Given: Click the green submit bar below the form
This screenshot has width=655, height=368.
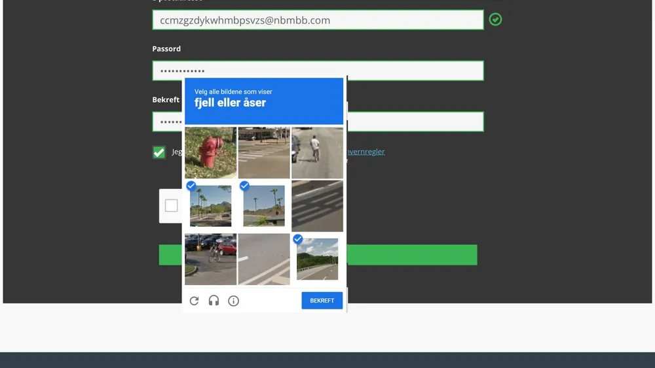Looking at the screenshot, I should click(413, 255).
